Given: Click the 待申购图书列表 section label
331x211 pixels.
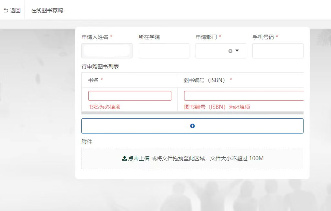Looking at the screenshot, I should coord(100,67).
